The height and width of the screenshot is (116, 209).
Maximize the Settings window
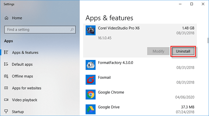[192, 4]
